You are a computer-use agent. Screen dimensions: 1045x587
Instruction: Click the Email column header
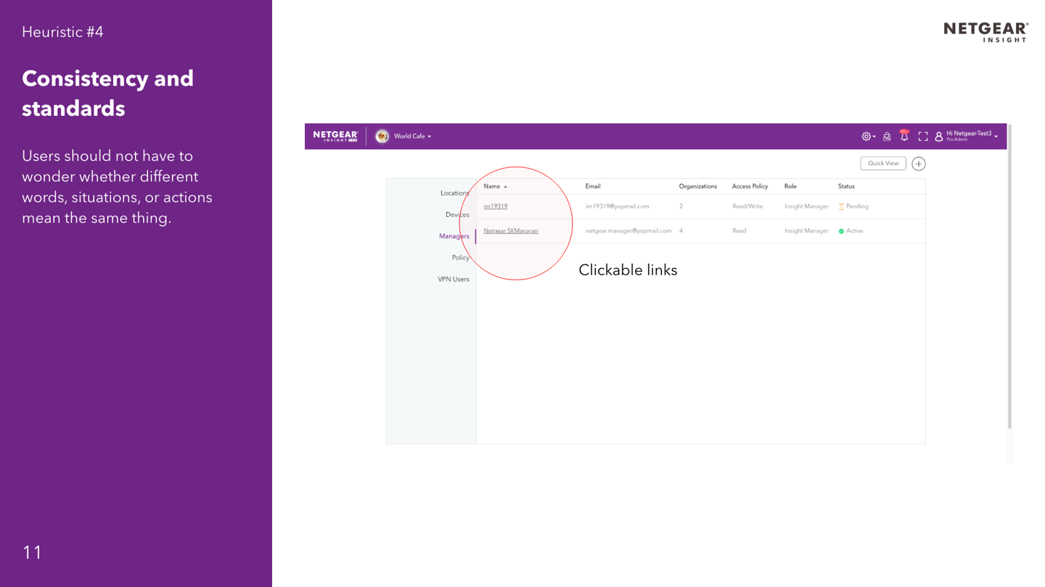coord(593,186)
